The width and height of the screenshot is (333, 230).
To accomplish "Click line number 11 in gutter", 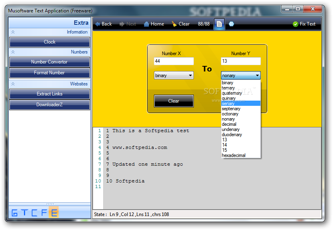I will click(98, 186).
